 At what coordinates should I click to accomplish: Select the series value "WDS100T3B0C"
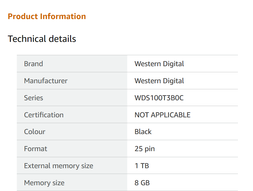(x=159, y=98)
